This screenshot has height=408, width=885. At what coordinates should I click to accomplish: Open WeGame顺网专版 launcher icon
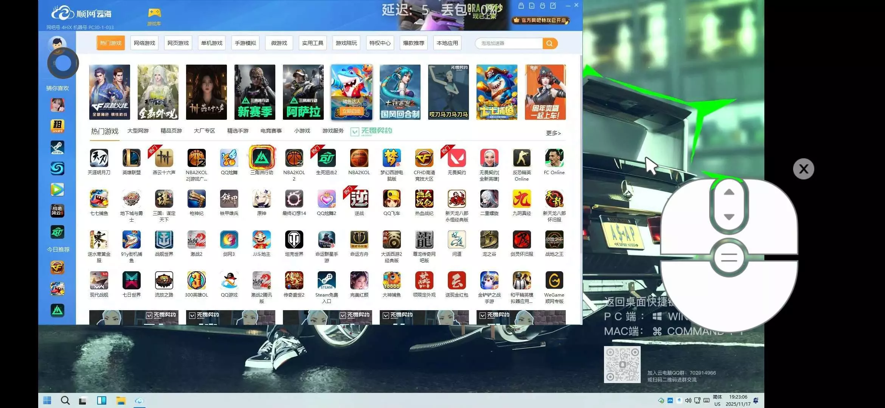[x=554, y=281]
